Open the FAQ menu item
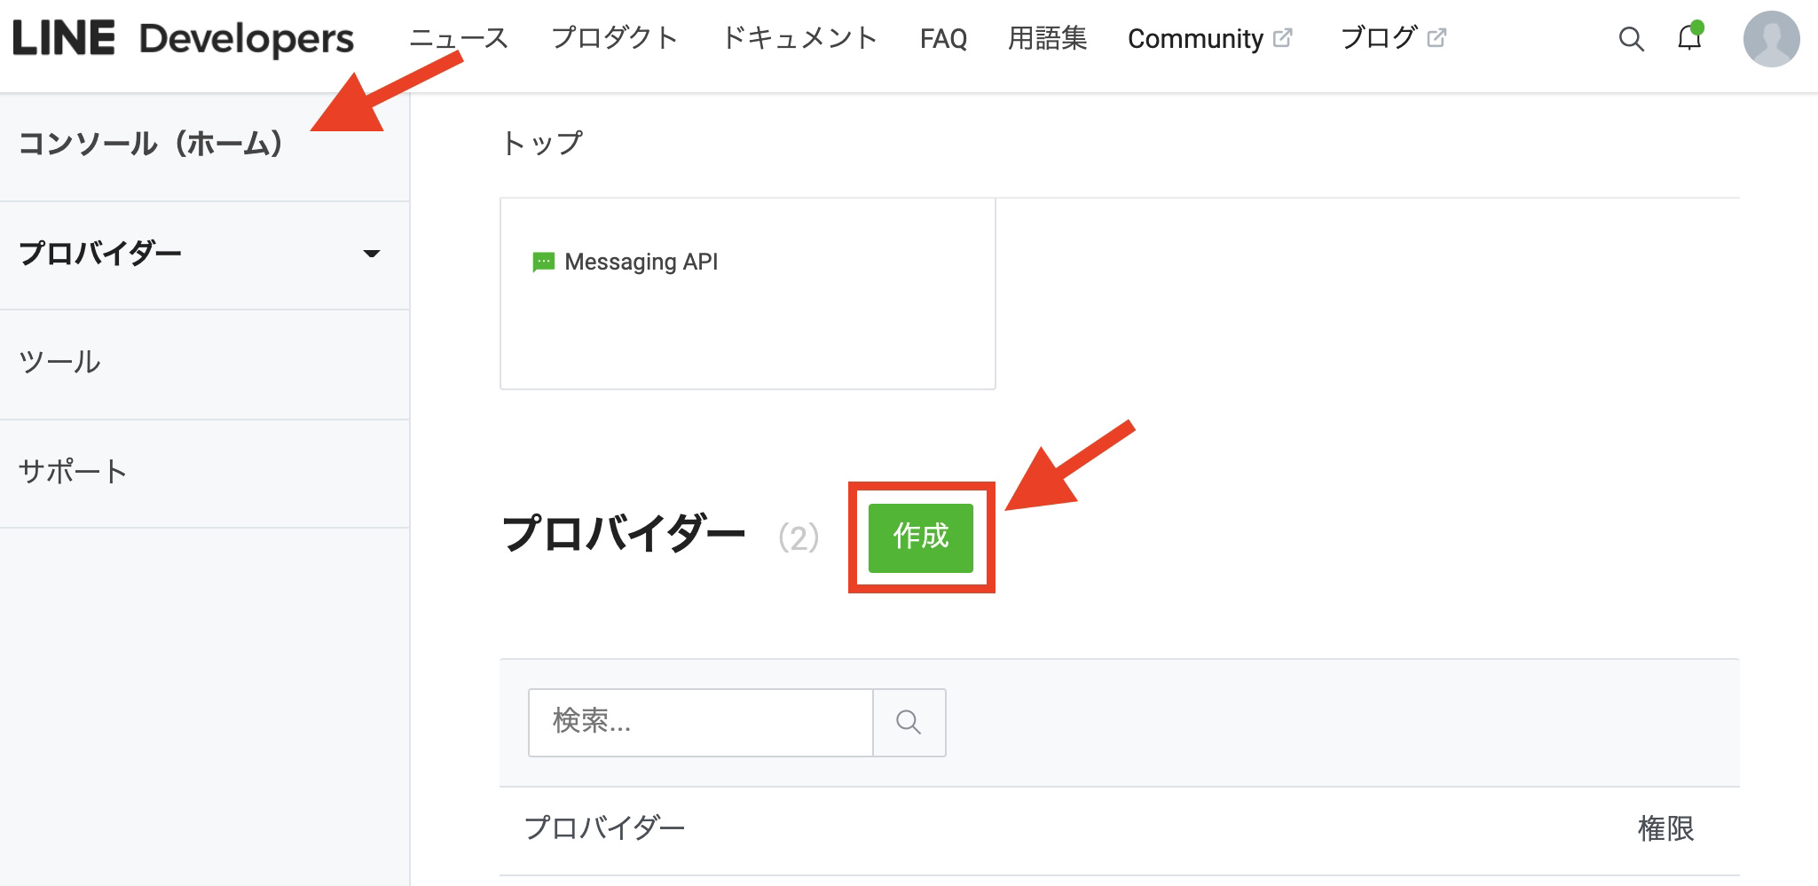Screen dimensions: 1818x886 click(x=943, y=39)
